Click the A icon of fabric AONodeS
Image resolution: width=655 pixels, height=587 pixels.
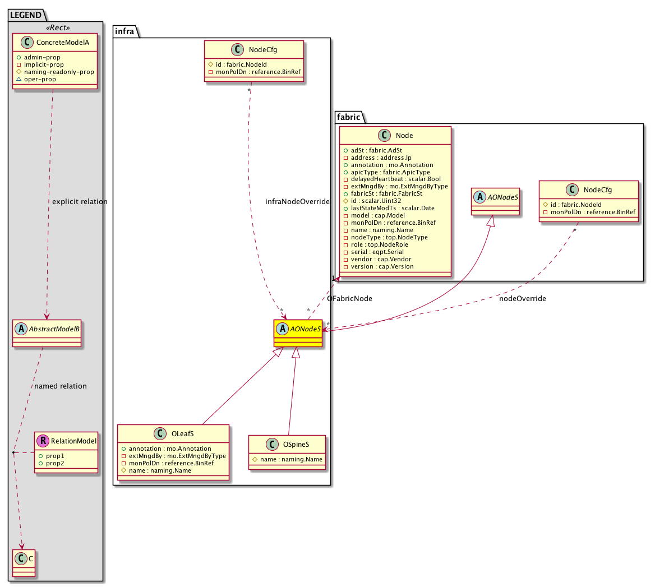(479, 197)
